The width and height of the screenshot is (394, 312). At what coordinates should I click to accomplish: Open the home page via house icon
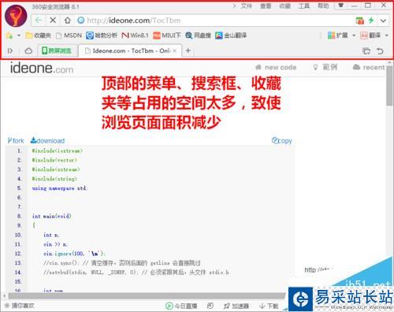[x=68, y=20]
